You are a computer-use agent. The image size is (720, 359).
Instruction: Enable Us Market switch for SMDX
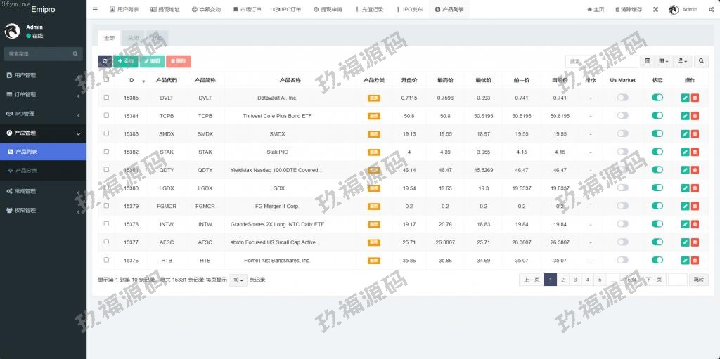[x=622, y=133]
